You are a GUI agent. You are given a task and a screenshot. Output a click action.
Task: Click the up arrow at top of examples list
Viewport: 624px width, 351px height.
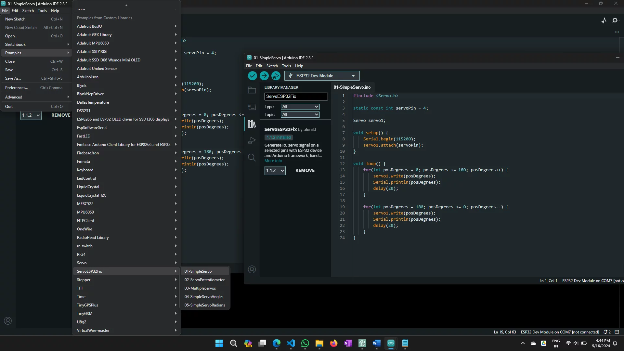[126, 5]
